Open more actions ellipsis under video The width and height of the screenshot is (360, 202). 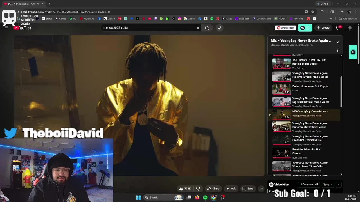point(261,189)
